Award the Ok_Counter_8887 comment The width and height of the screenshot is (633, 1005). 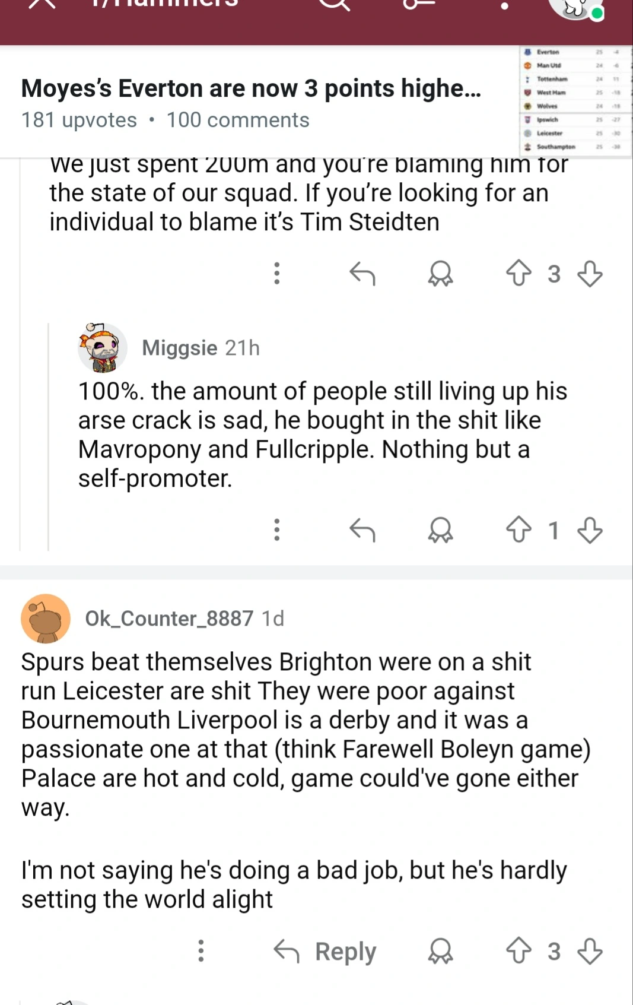pos(440,950)
